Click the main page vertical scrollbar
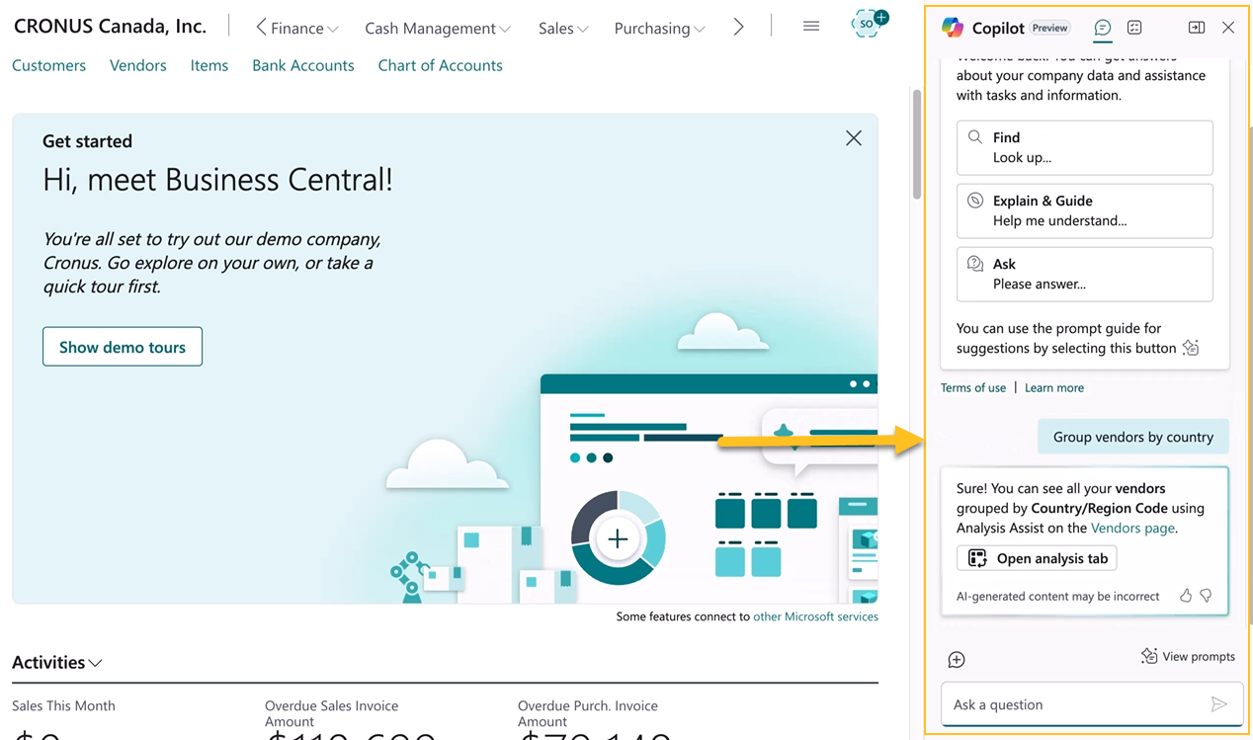 coord(916,143)
